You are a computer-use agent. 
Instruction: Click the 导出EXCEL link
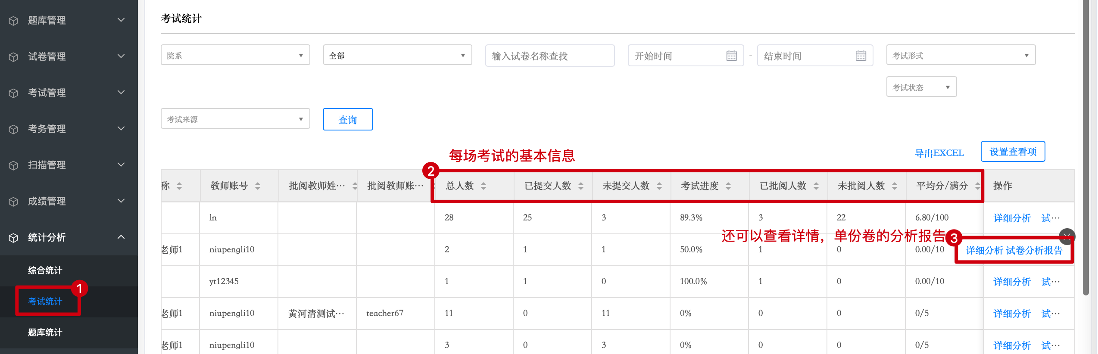(939, 153)
